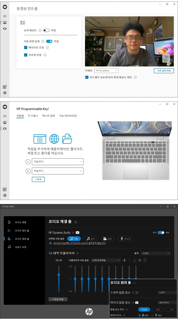Click info icon next to 자동 장면 설정
The image size is (178, 320).
43,41
